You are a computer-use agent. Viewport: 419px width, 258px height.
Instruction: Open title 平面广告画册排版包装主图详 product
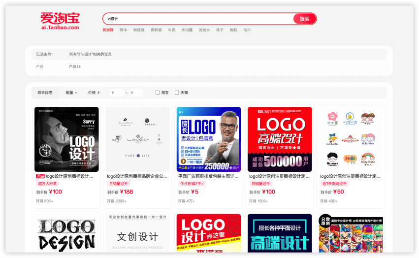[x=208, y=176]
